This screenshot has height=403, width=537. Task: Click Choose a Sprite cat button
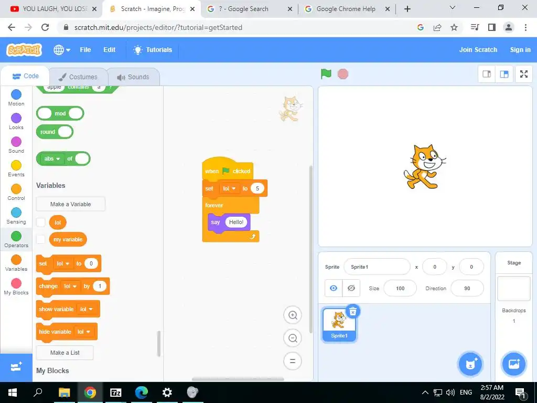pyautogui.click(x=470, y=364)
